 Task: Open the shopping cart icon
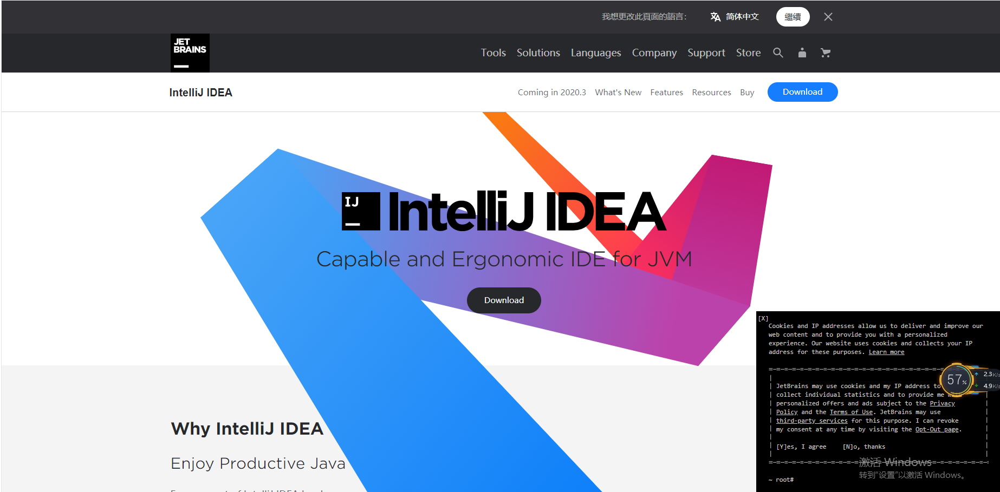(826, 53)
